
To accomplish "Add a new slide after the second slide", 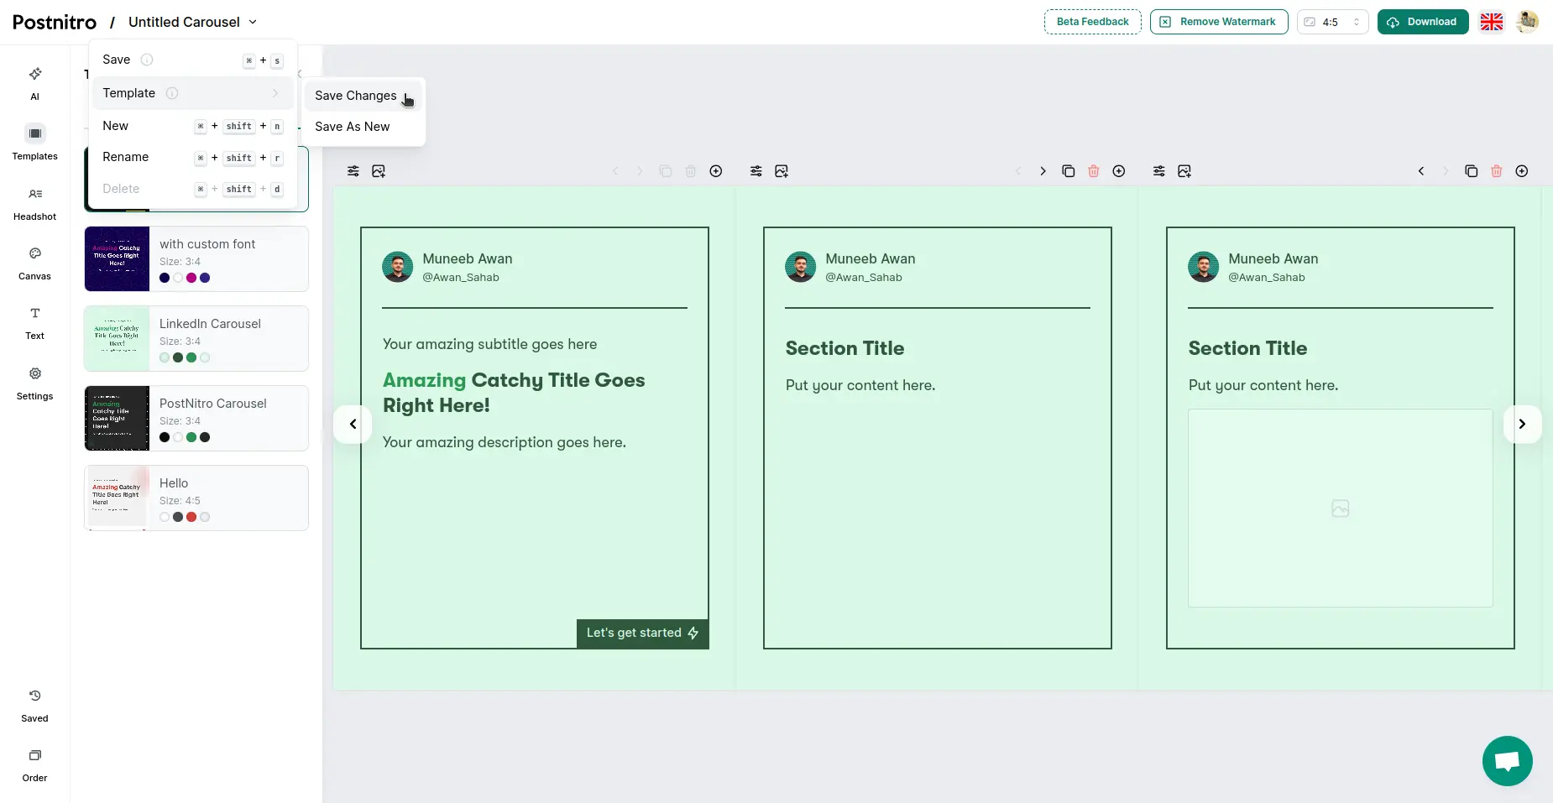I will (1118, 171).
